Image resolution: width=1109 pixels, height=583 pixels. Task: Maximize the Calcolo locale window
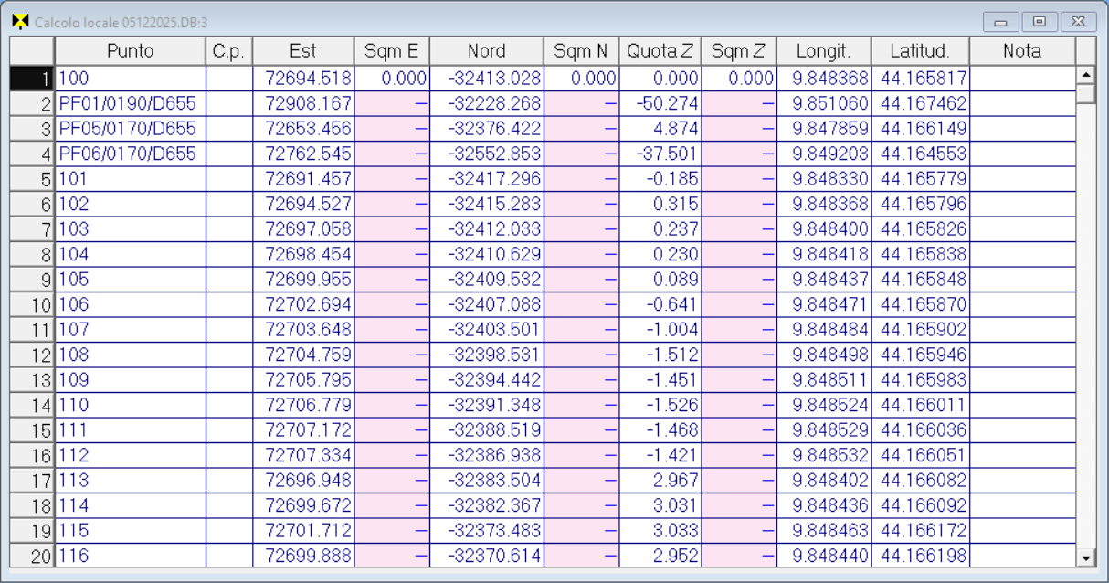click(x=1039, y=22)
